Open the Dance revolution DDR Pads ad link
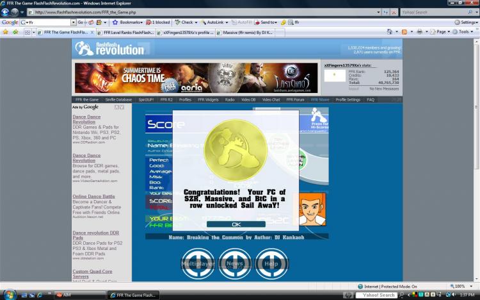 (x=95, y=235)
